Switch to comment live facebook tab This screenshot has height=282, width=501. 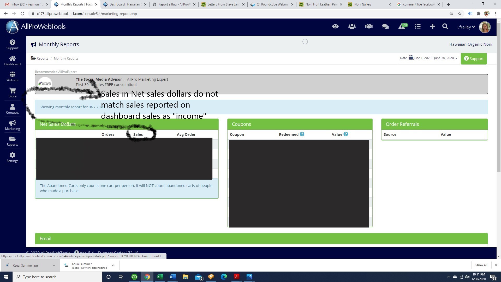click(419, 4)
